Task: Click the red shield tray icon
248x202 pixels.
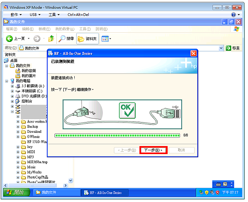Action: [x=218, y=192]
